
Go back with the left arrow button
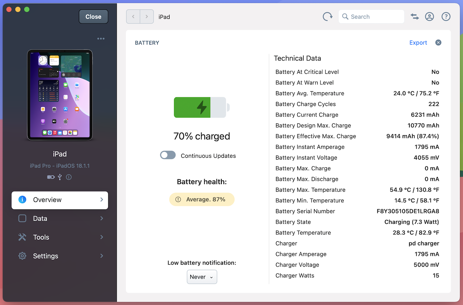pos(133,17)
